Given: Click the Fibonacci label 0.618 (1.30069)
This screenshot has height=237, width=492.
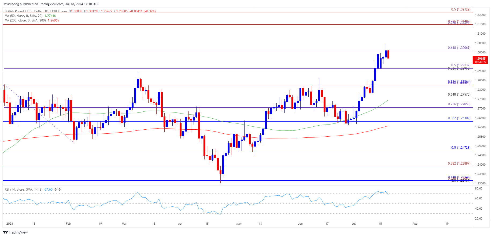Looking at the screenshot, I should point(459,48).
